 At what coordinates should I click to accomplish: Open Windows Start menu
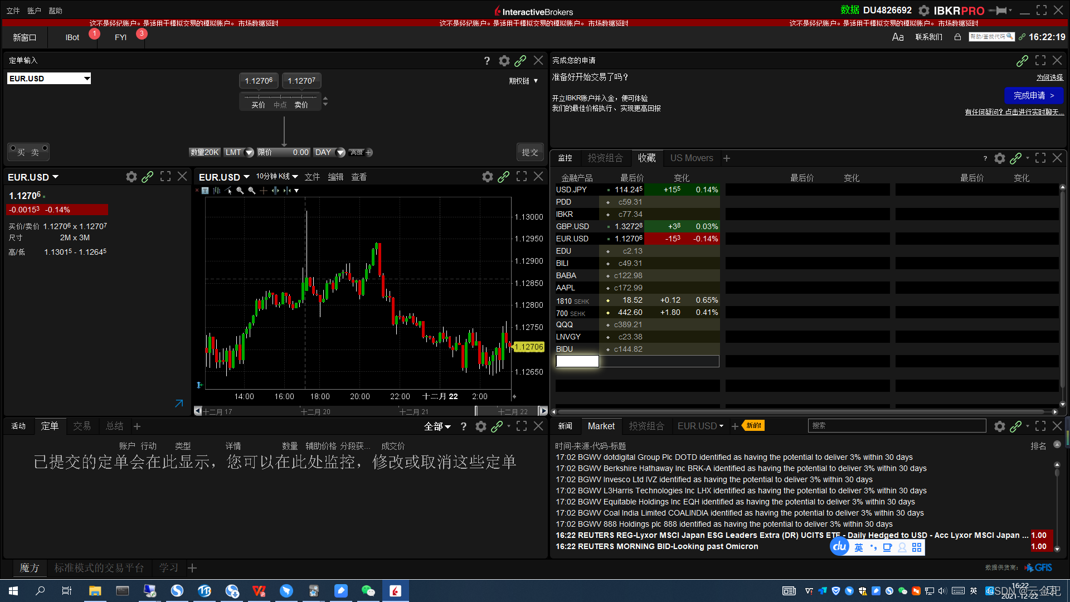[13, 590]
